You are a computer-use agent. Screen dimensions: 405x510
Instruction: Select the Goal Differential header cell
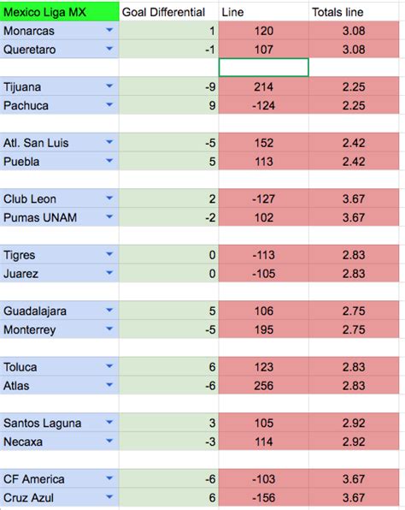click(x=169, y=12)
